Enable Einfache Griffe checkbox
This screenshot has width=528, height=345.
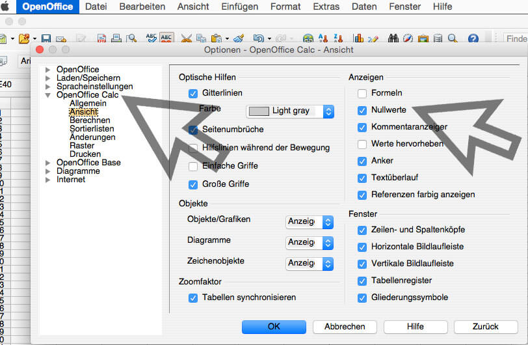pos(193,166)
